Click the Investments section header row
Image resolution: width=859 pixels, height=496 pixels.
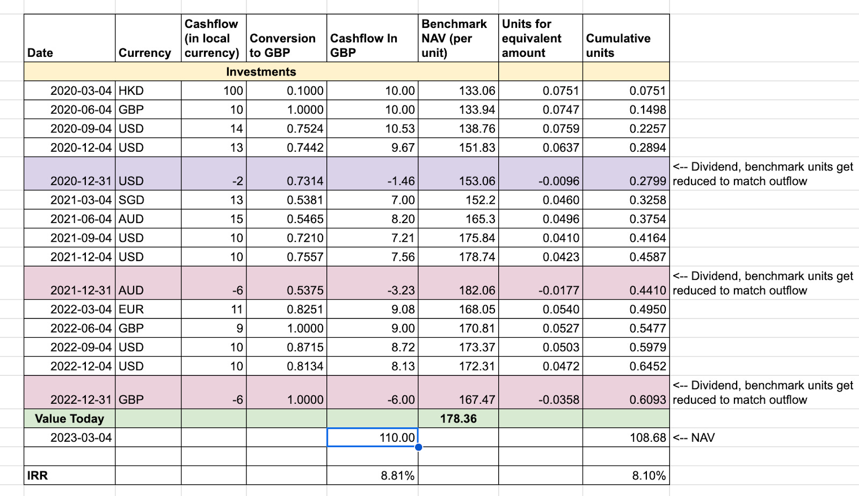click(261, 71)
